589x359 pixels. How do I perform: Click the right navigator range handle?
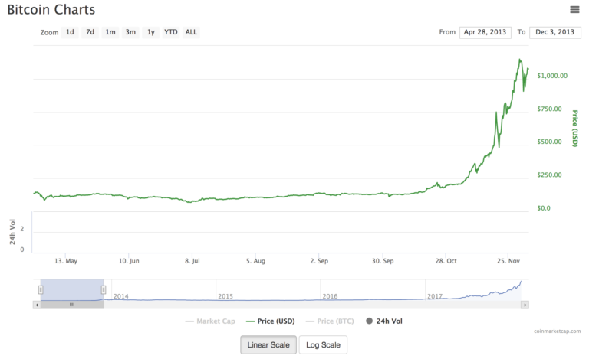[104, 289]
